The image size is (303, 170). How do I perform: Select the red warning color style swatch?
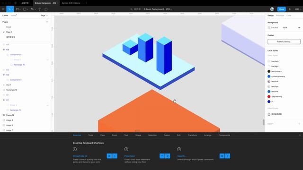click(269, 96)
